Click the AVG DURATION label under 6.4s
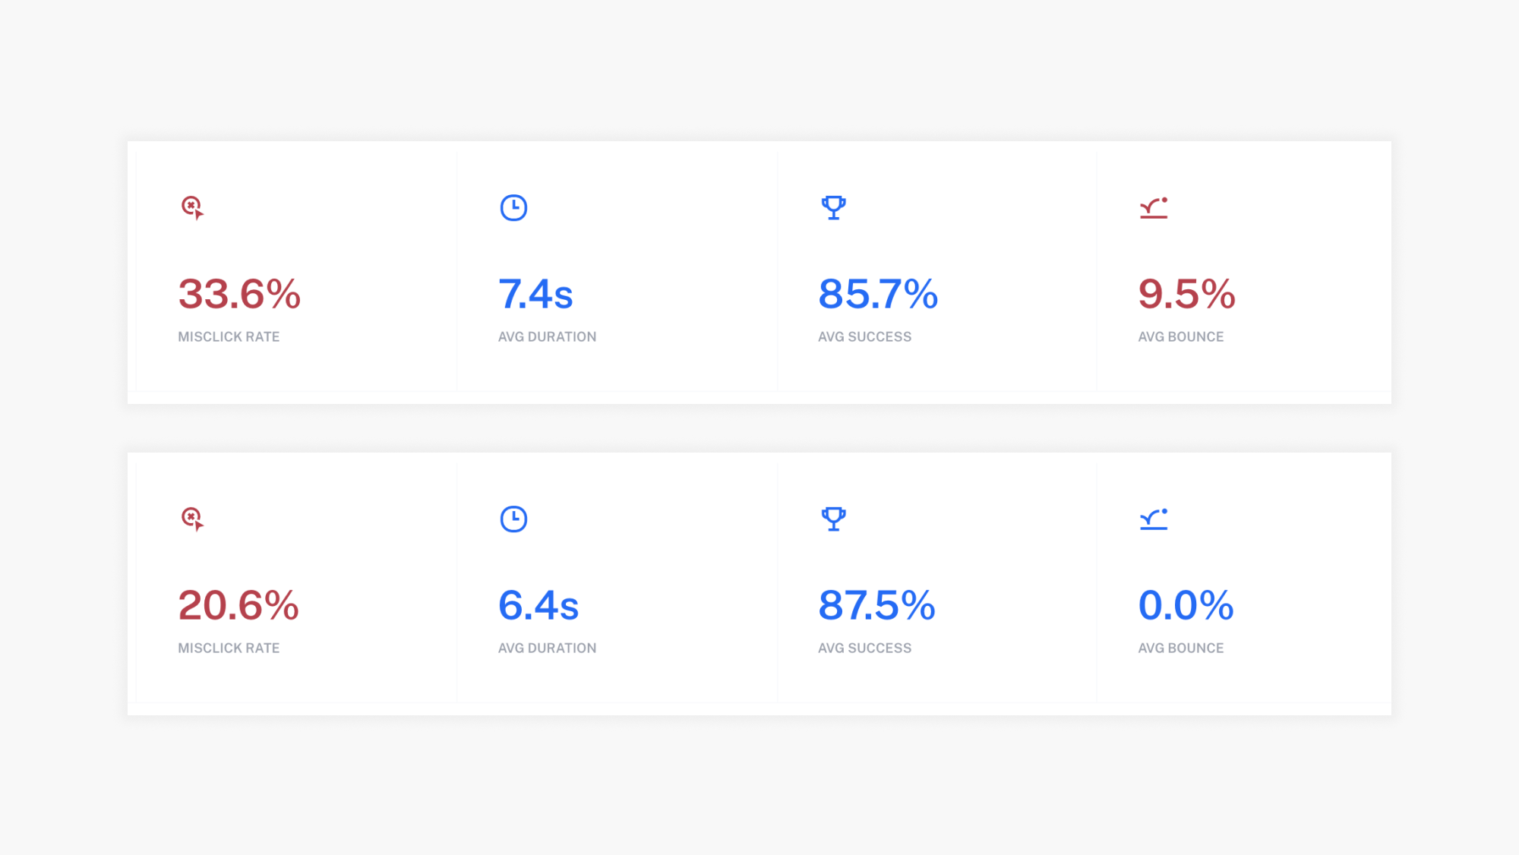 547,648
